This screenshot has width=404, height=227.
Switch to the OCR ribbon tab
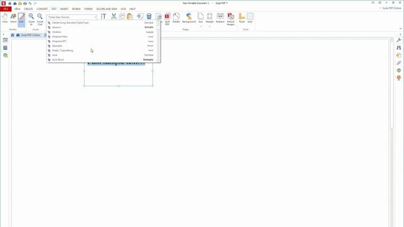pyautogui.click(x=123, y=9)
